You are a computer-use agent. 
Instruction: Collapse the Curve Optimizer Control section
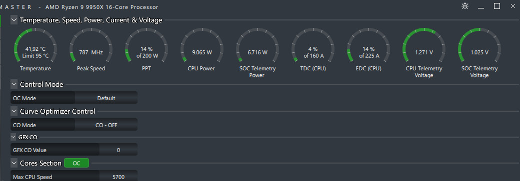pos(14,111)
